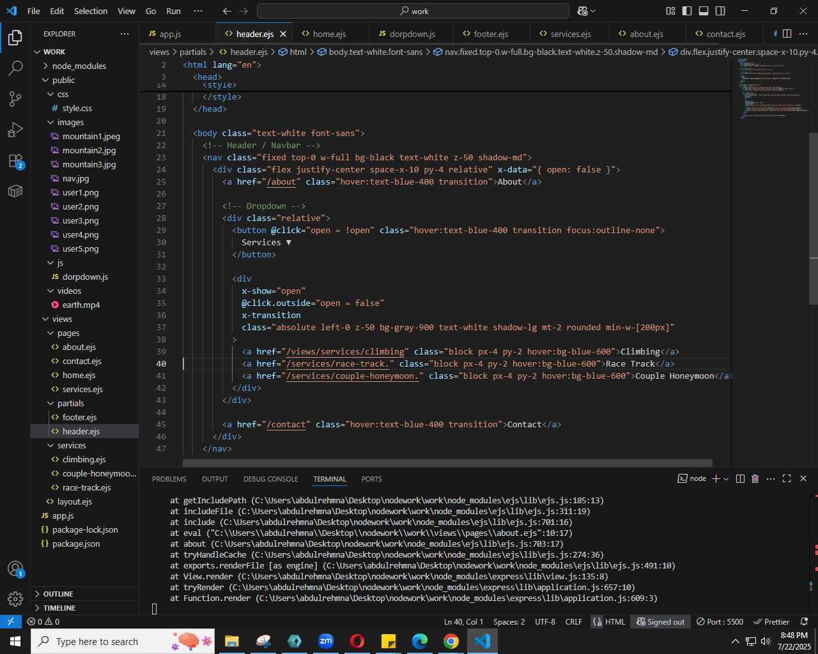Toggle the primary side bar visibility
Screen dimensions: 818x654
coord(687,11)
